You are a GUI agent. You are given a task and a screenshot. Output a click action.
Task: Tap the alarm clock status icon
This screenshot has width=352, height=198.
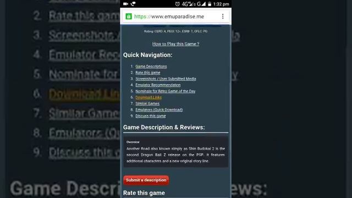point(177,4)
